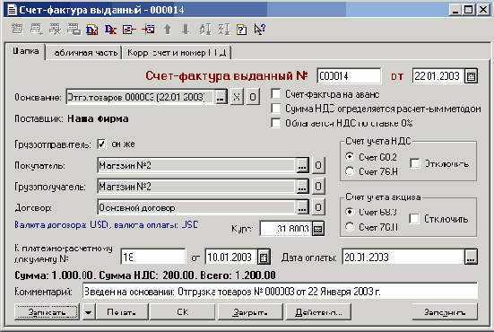Image resolution: width=494 pixels, height=332 pixels.
Task: Activate the context help cursor icon
Action: pyautogui.click(x=260, y=30)
